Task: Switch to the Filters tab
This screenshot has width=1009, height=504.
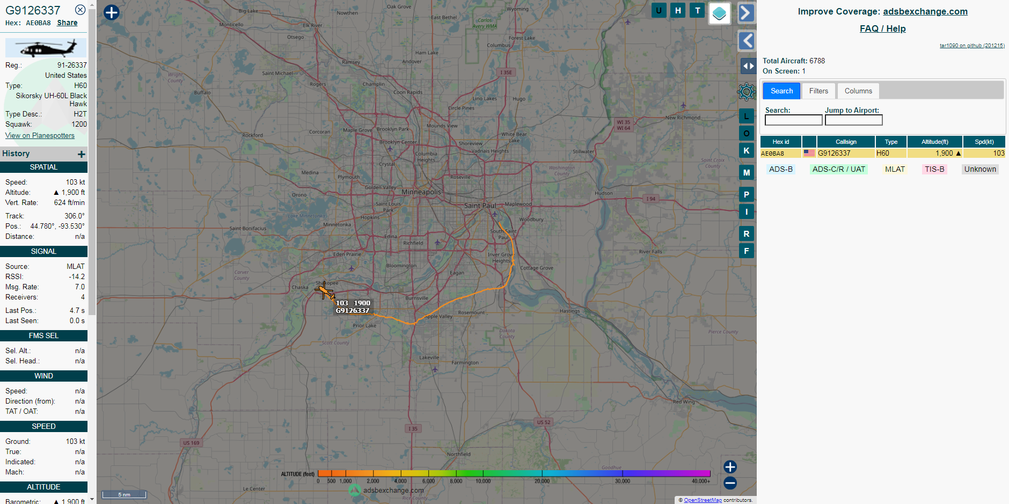Action: coord(818,91)
